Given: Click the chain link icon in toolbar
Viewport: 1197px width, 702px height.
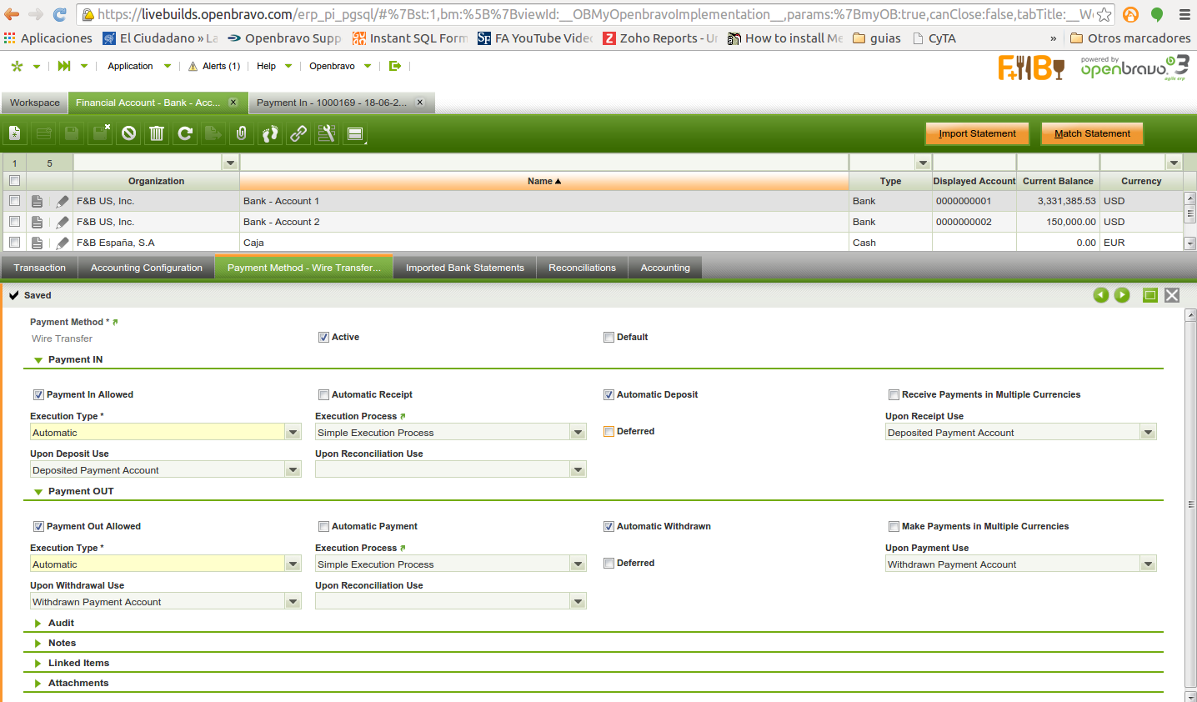Looking at the screenshot, I should (x=298, y=133).
